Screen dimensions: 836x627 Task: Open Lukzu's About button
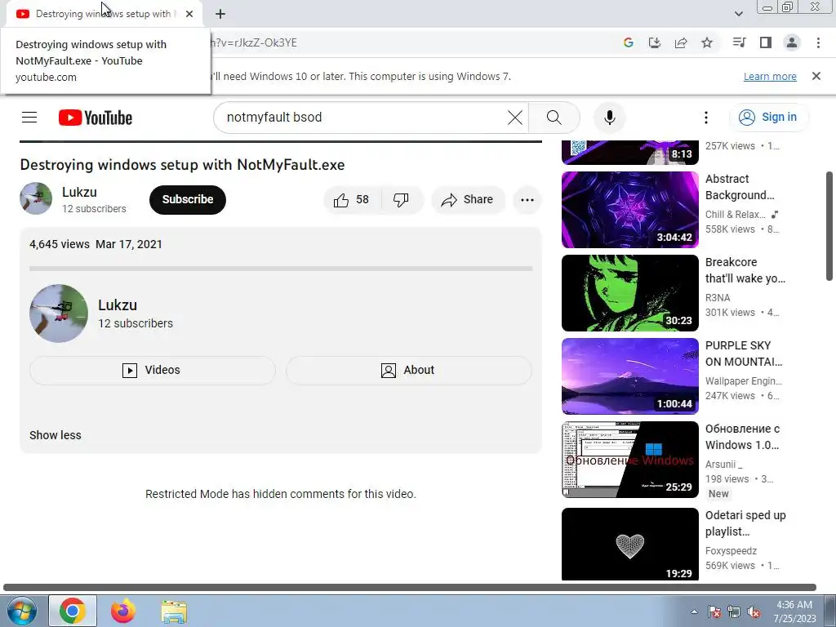pyautogui.click(x=408, y=370)
